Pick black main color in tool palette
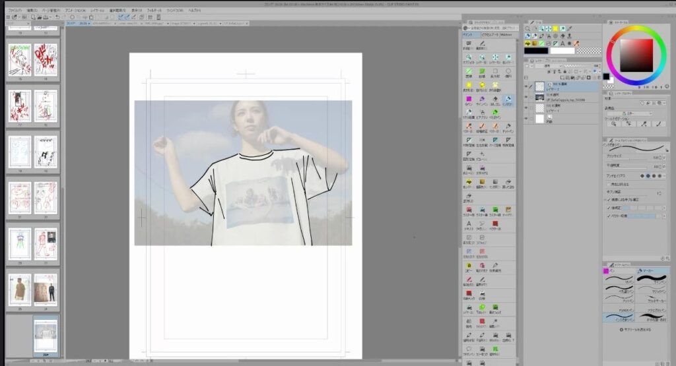The height and width of the screenshot is (366, 676). click(536, 51)
